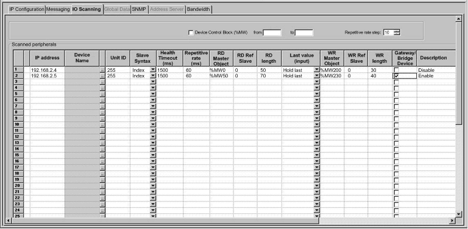
Task: Click the vertical scrollbar thumb
Action: pyautogui.click(x=459, y=73)
